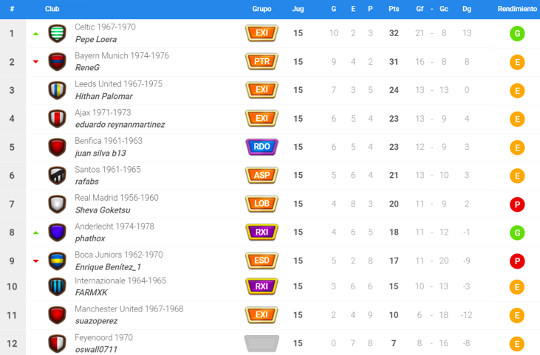The width and height of the screenshot is (540, 355).
Task: Click the empty grey badge for Feyenoord
Action: pos(262,343)
